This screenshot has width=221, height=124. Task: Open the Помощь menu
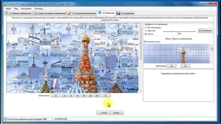click(x=39, y=9)
